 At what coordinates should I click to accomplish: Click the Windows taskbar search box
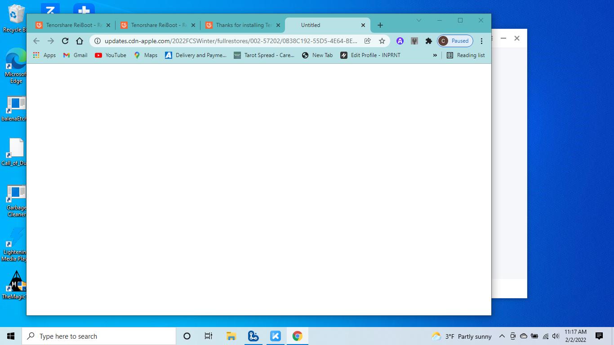[x=99, y=336]
